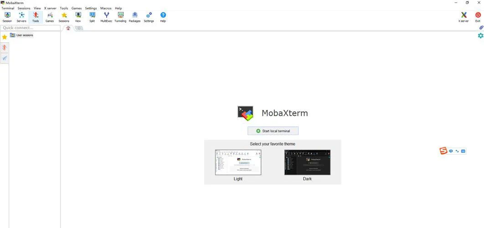
Task: Choose the Light theme thumbnail
Action: click(238, 162)
